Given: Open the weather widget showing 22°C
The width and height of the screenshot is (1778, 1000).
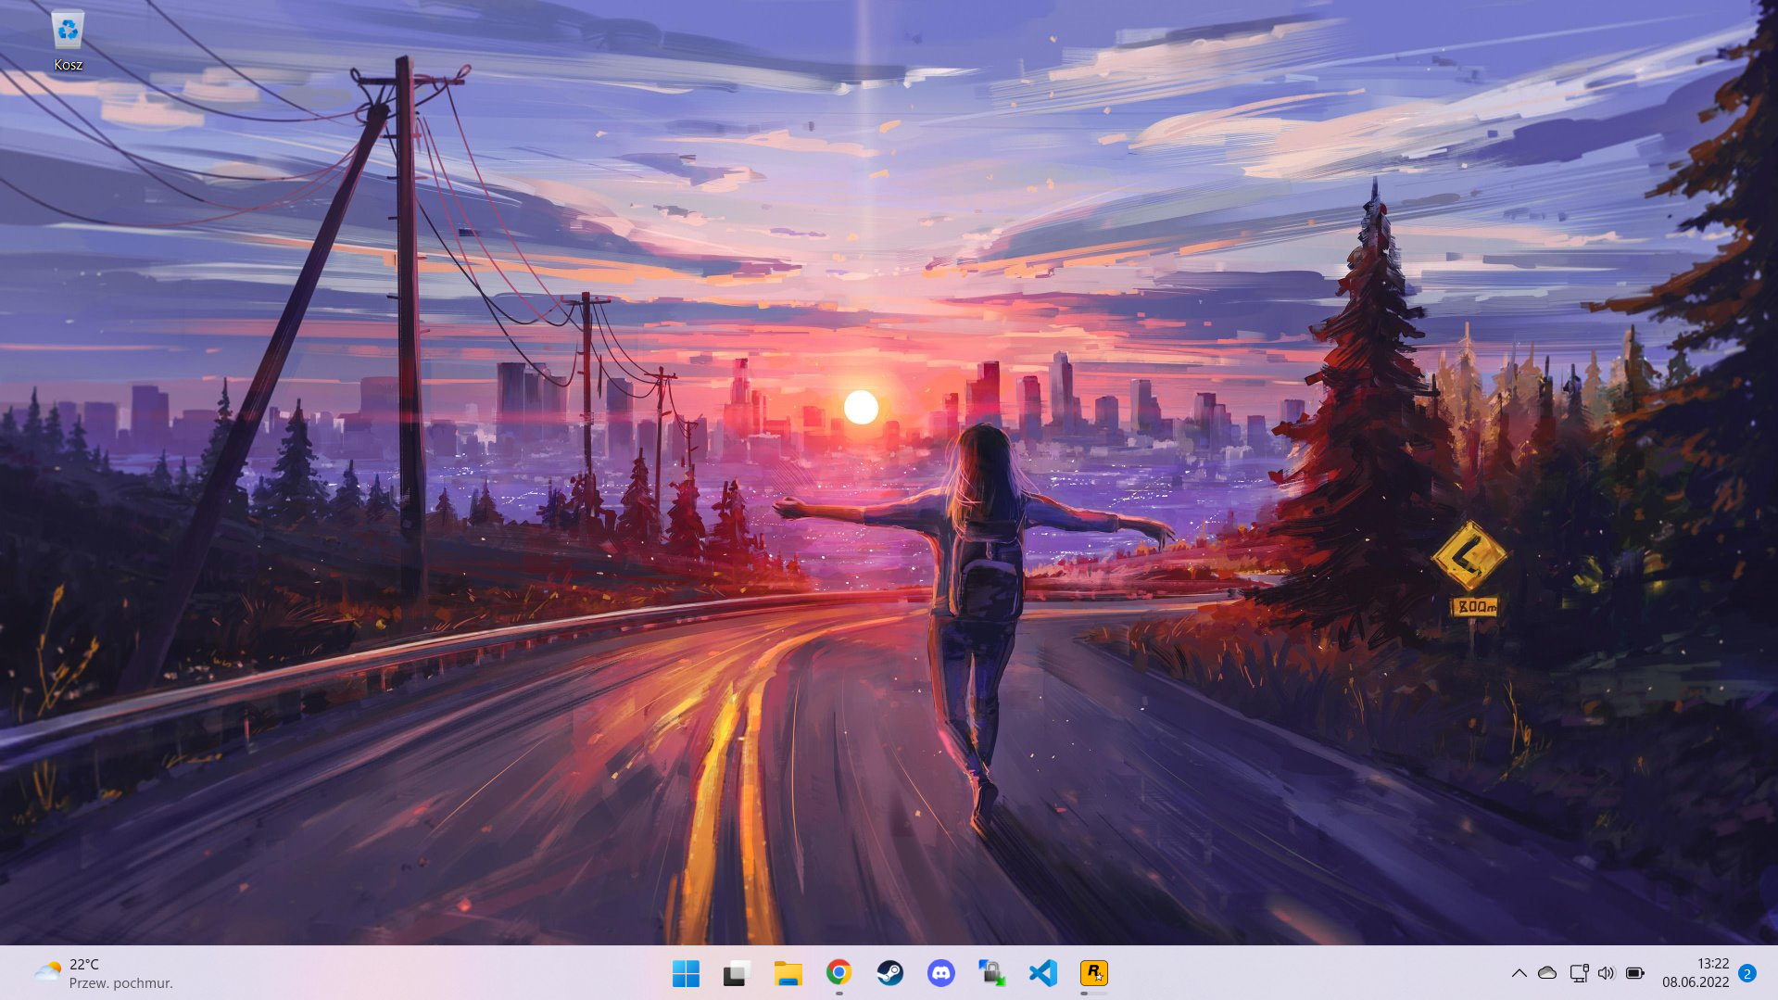Looking at the screenshot, I should 103,973.
